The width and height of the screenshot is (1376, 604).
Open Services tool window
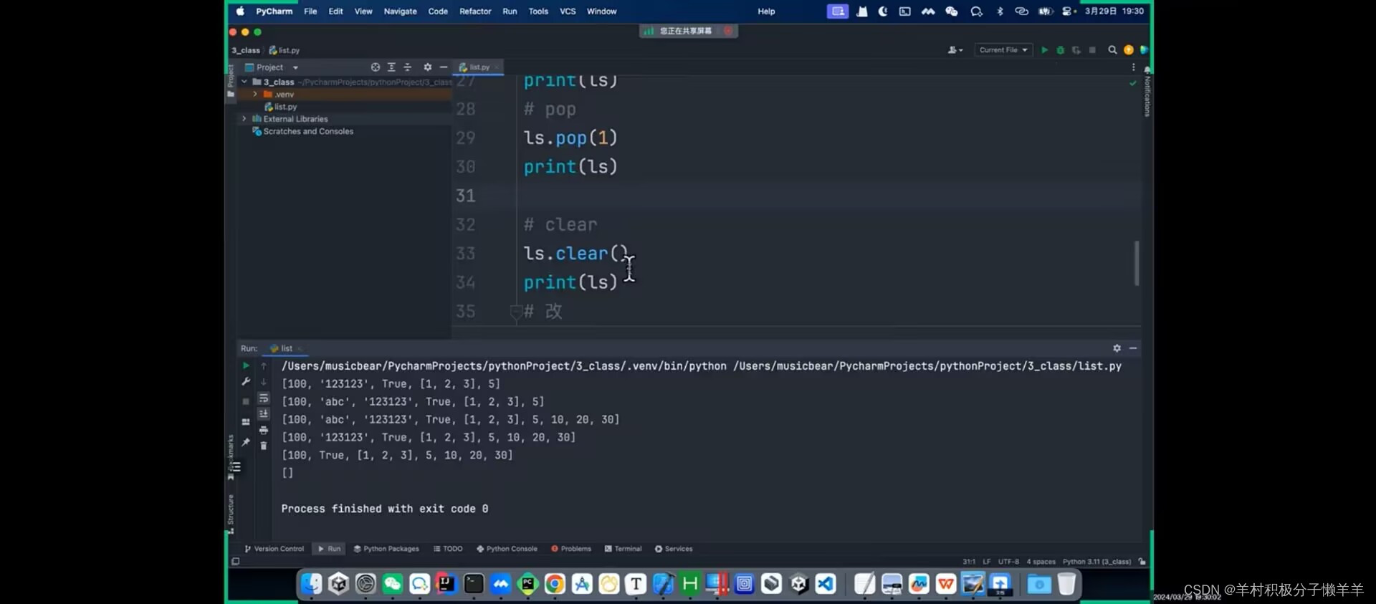[674, 549]
